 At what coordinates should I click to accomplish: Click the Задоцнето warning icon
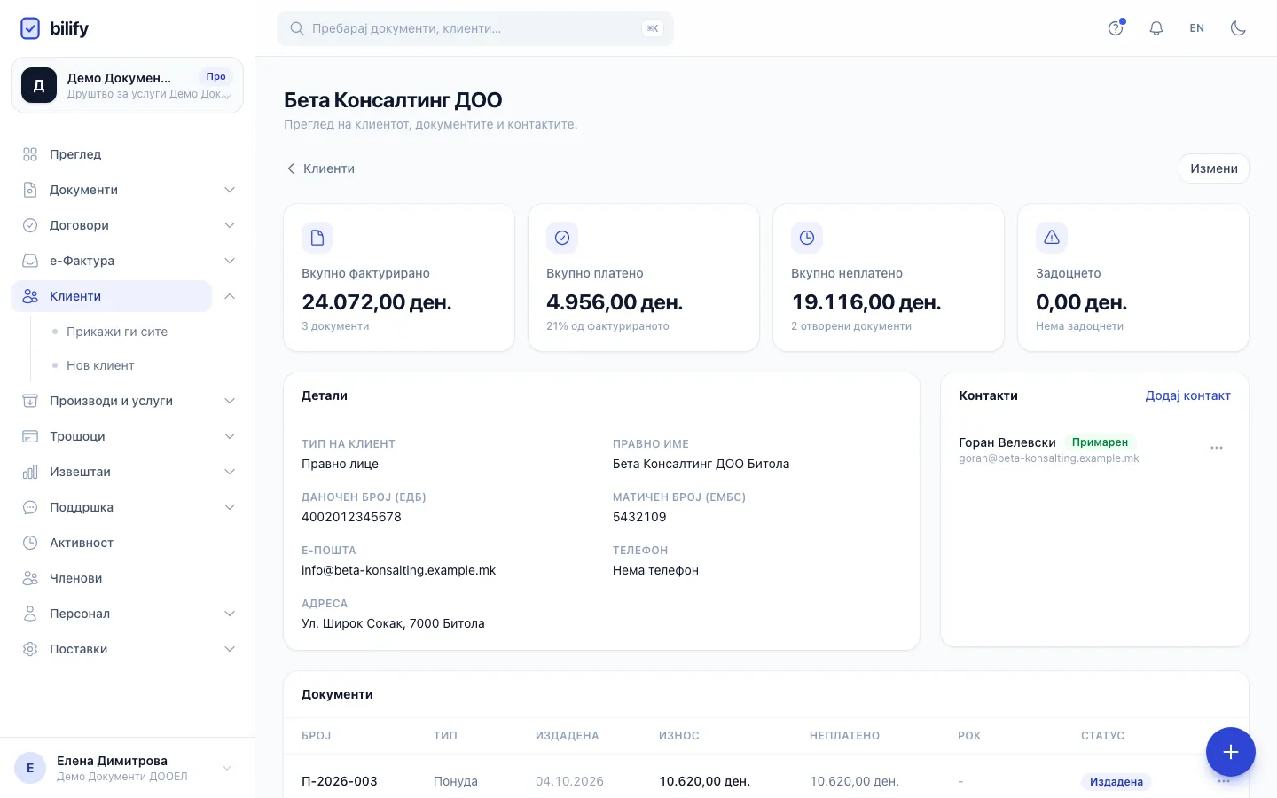tap(1052, 238)
